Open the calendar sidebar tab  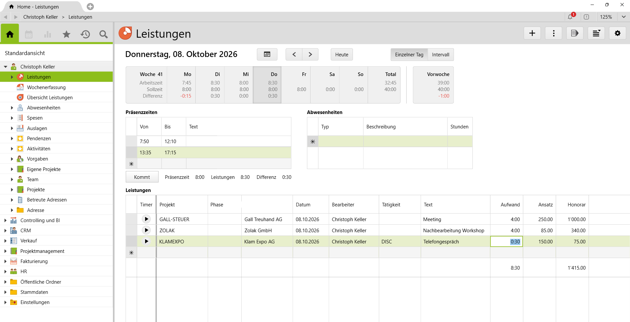[x=29, y=34]
